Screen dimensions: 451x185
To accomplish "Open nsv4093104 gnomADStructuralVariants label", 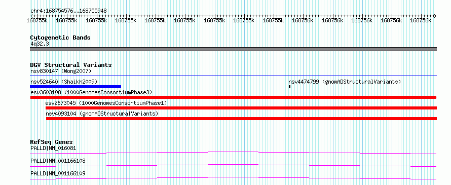I will 102,114.
